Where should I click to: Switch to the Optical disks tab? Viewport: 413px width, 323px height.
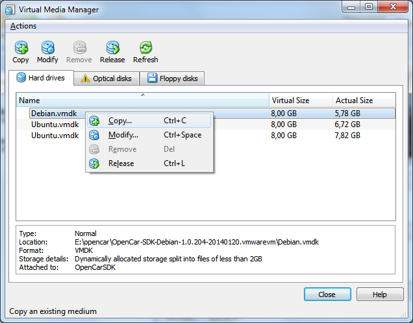[106, 78]
